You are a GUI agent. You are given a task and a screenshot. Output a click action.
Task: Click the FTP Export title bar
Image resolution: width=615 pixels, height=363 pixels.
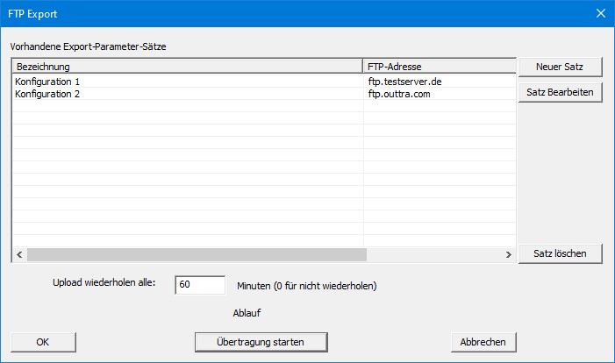[x=294, y=14]
